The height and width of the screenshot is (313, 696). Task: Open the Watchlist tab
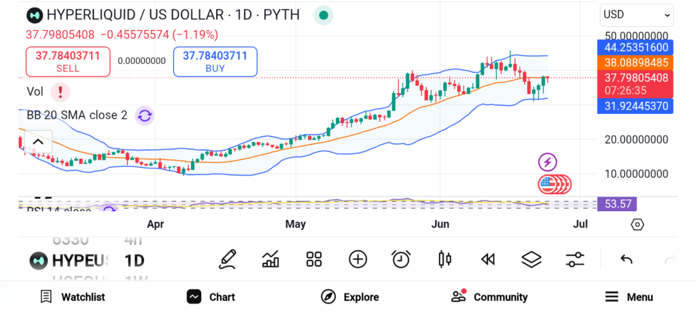pyautogui.click(x=72, y=297)
